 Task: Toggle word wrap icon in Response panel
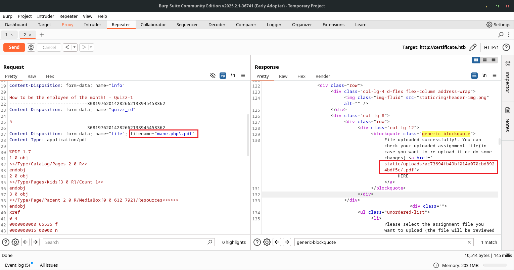pos(474,76)
